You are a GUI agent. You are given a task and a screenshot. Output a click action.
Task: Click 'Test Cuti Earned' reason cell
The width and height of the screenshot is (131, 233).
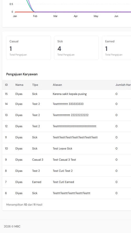[x=63, y=182]
